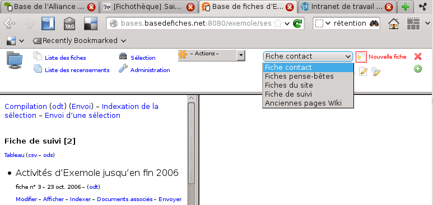Screen dimensions: 433x205
Task: Open Liste des recensements link
Action: [x=77, y=70]
